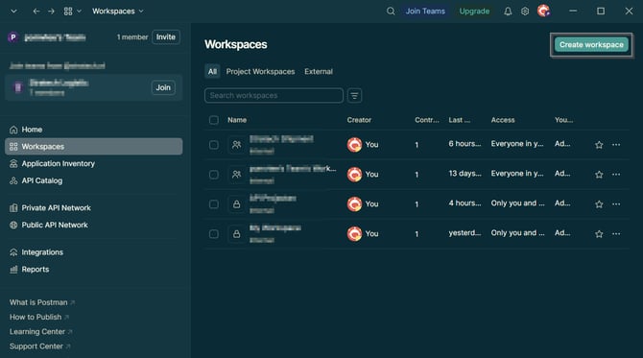Go back with the left arrow
643x358 pixels.
coord(36,12)
